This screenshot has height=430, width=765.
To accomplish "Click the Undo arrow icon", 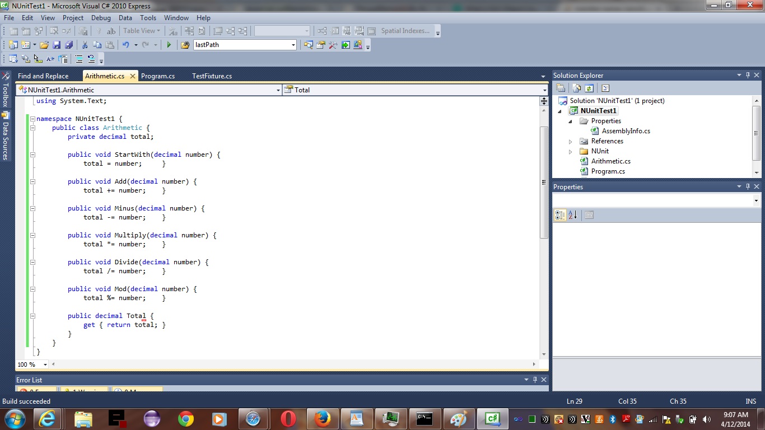I will tap(126, 45).
